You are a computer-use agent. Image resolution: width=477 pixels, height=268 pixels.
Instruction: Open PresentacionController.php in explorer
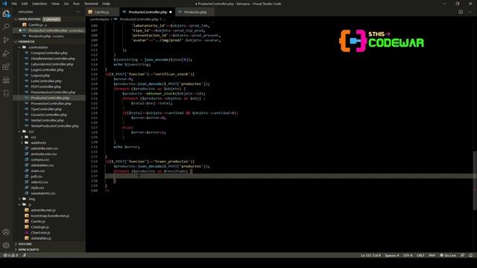point(53,92)
